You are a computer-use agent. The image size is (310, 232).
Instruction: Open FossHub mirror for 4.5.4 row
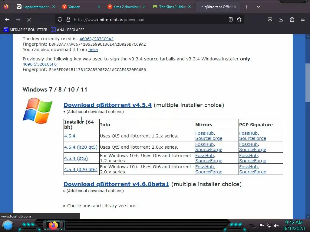pyautogui.click(x=204, y=133)
